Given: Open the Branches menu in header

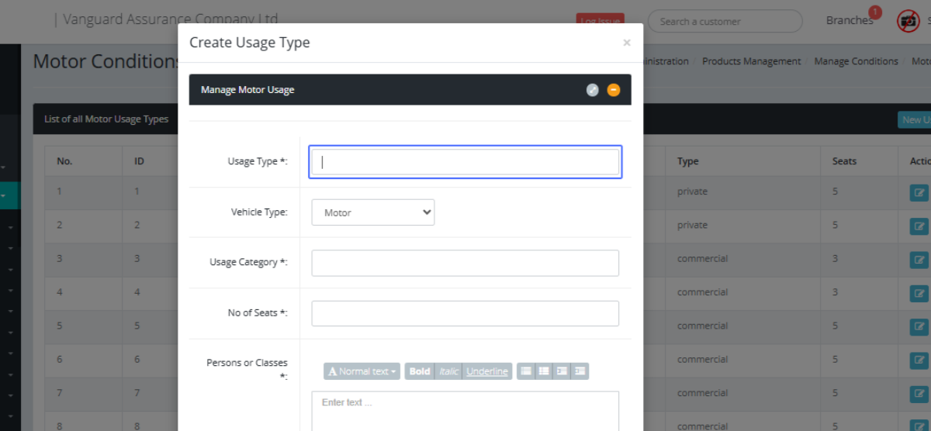Looking at the screenshot, I should pos(850,21).
